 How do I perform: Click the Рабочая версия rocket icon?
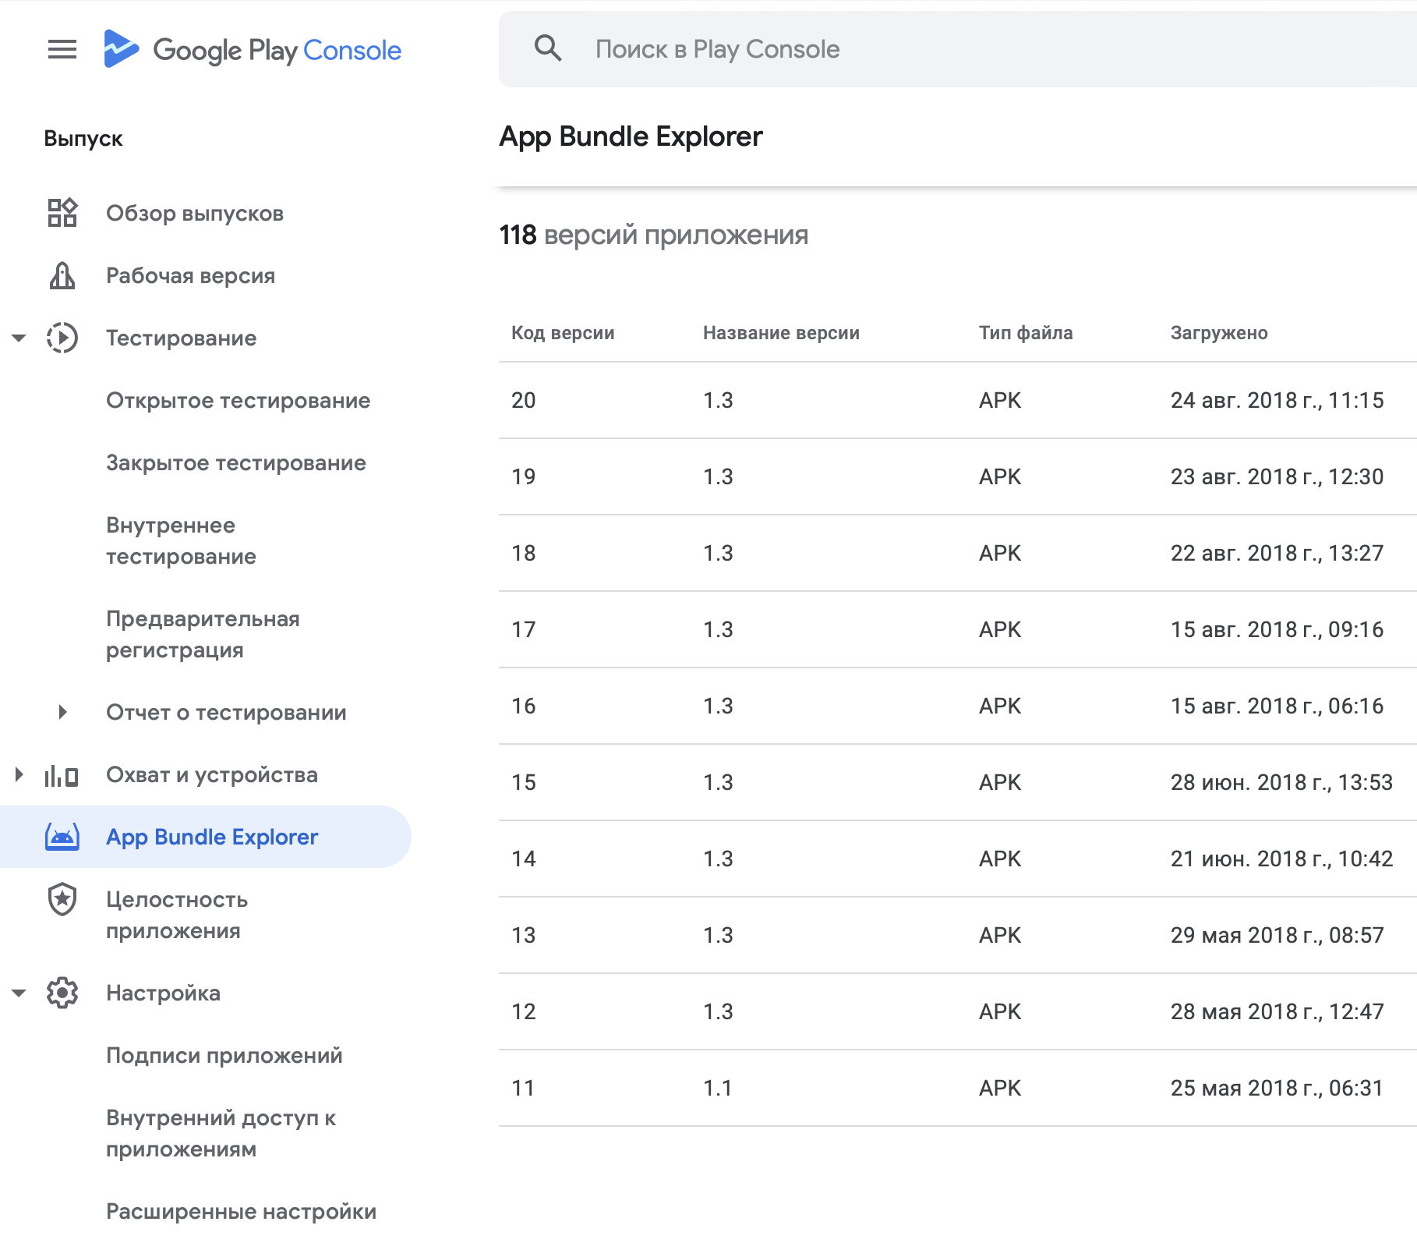tap(62, 275)
